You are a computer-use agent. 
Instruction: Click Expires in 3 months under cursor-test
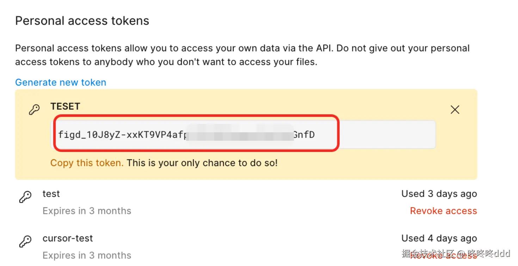pyautogui.click(x=87, y=255)
